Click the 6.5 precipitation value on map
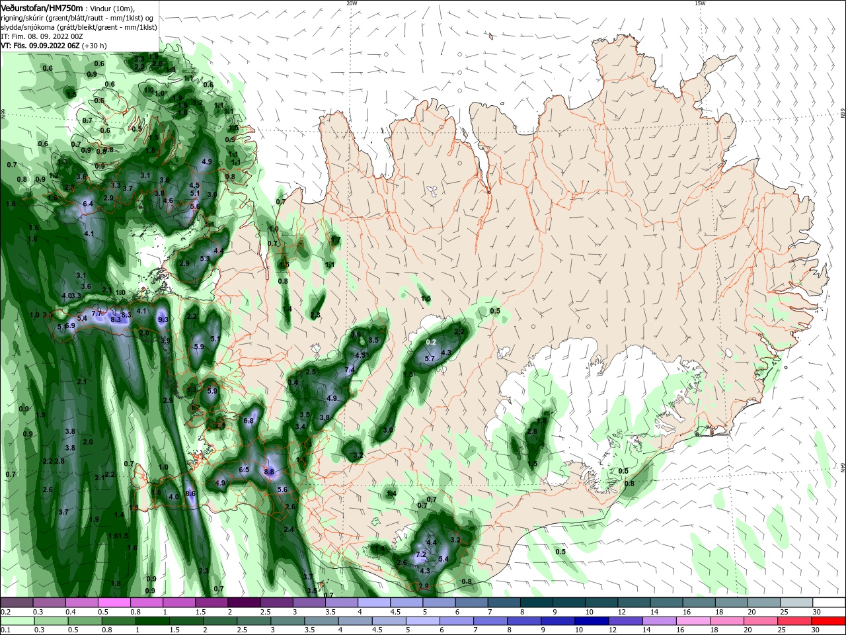846x635 pixels. click(244, 470)
